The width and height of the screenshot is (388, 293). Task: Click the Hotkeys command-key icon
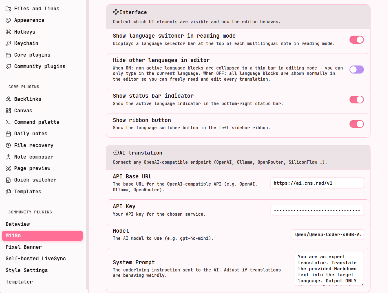[x=8, y=32]
